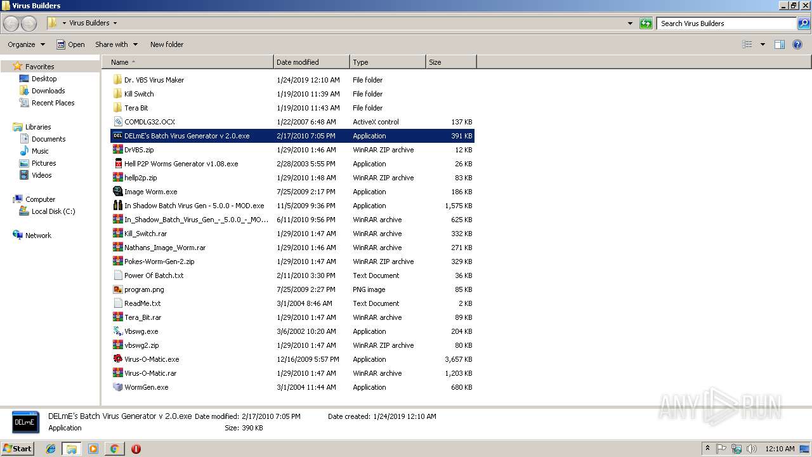The height and width of the screenshot is (457, 812).
Task: Go forward using the Forward arrow
Action: pos(29,23)
